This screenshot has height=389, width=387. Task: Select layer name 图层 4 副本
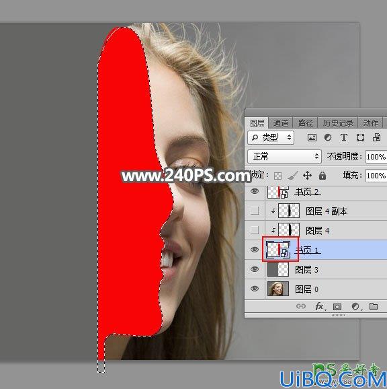(x=327, y=211)
